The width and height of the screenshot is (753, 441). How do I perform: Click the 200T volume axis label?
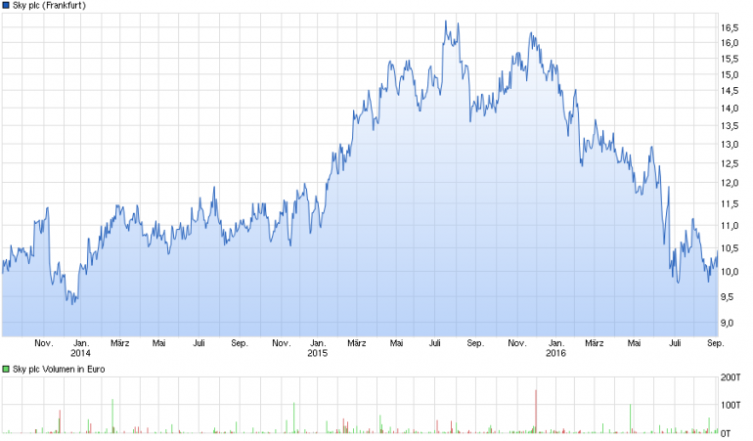click(731, 377)
